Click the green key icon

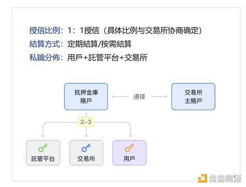click(43, 148)
